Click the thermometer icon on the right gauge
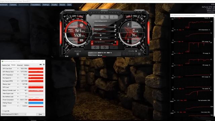 click(128, 41)
